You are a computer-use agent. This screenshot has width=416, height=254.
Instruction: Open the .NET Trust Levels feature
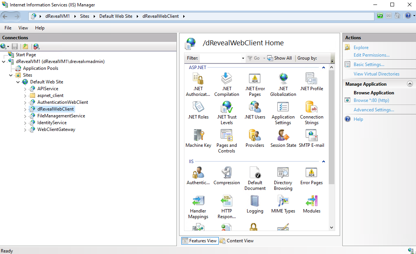click(x=227, y=113)
